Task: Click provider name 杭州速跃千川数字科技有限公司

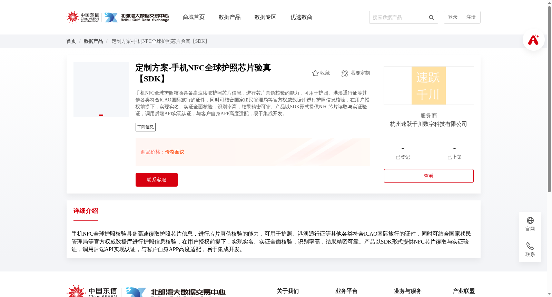Action: pos(428,124)
